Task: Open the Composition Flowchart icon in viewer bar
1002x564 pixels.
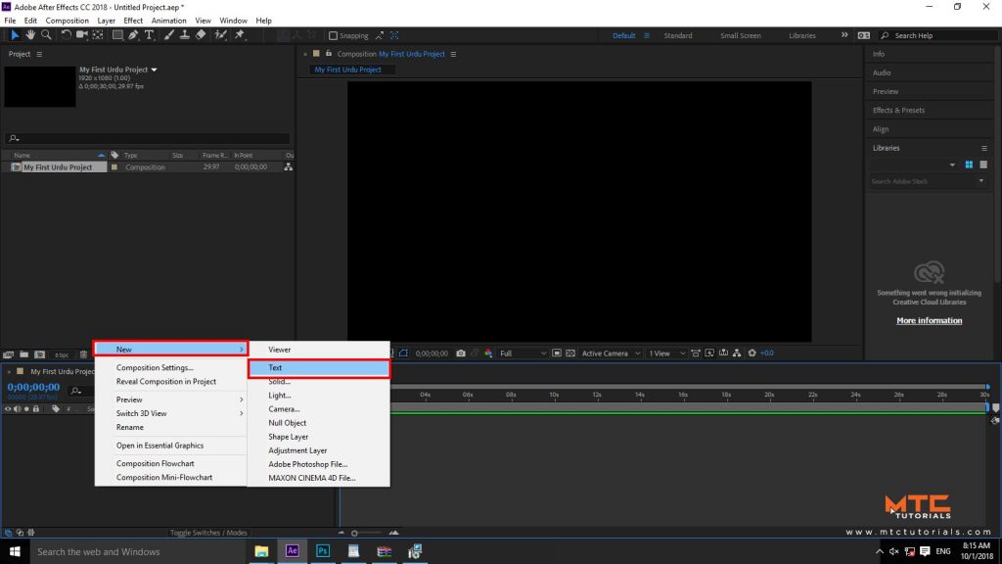Action: click(737, 352)
